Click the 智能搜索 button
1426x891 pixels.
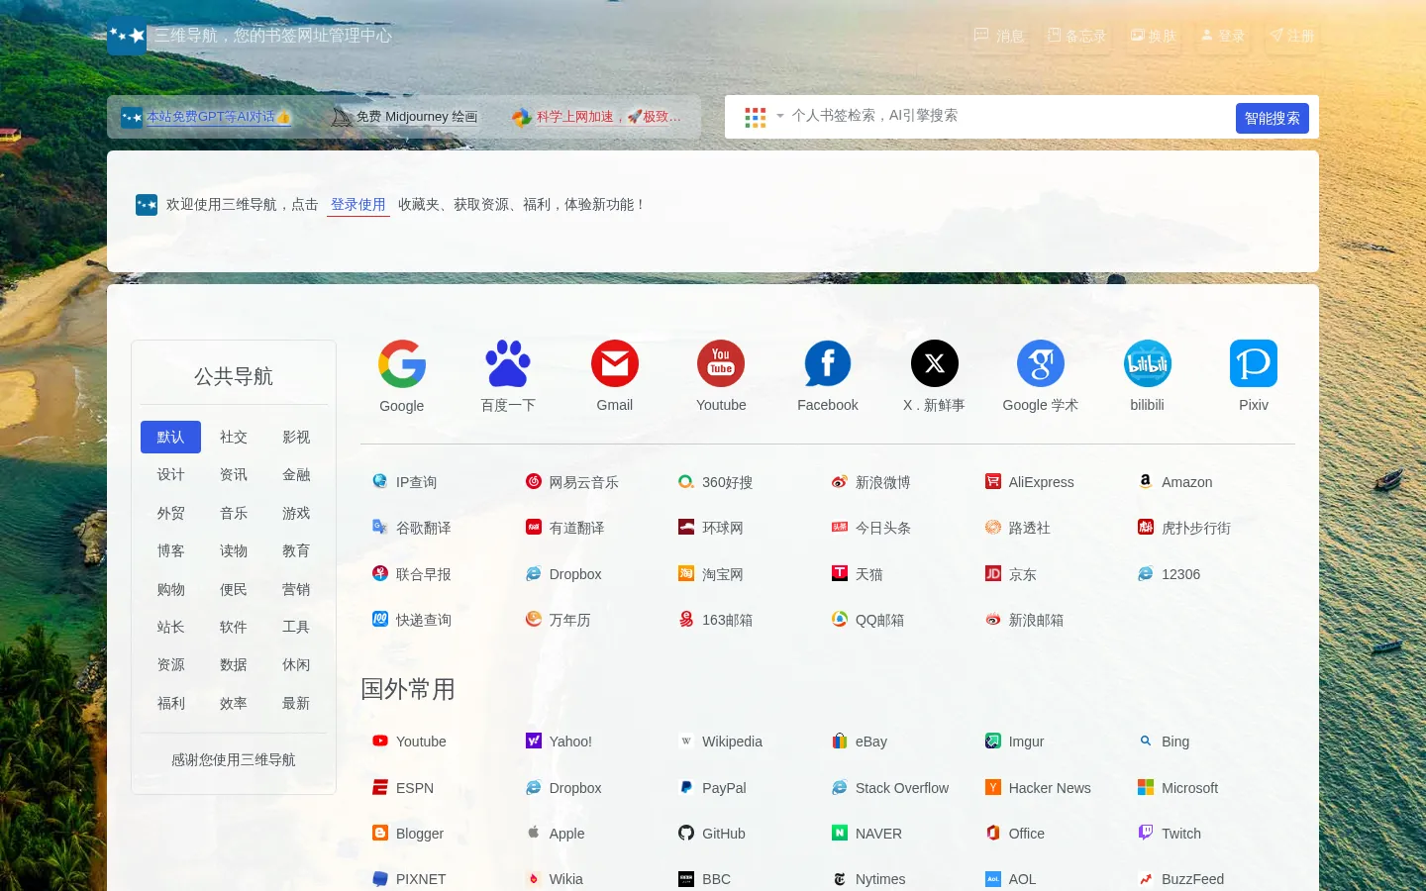tap(1273, 118)
